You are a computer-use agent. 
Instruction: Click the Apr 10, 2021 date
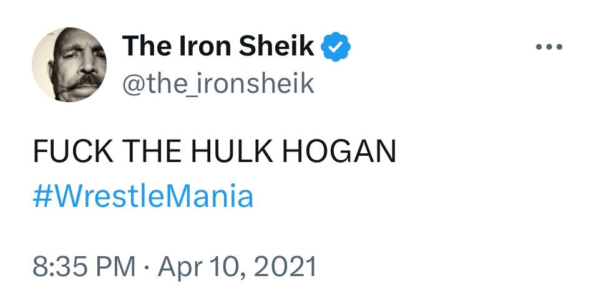[237, 268]
